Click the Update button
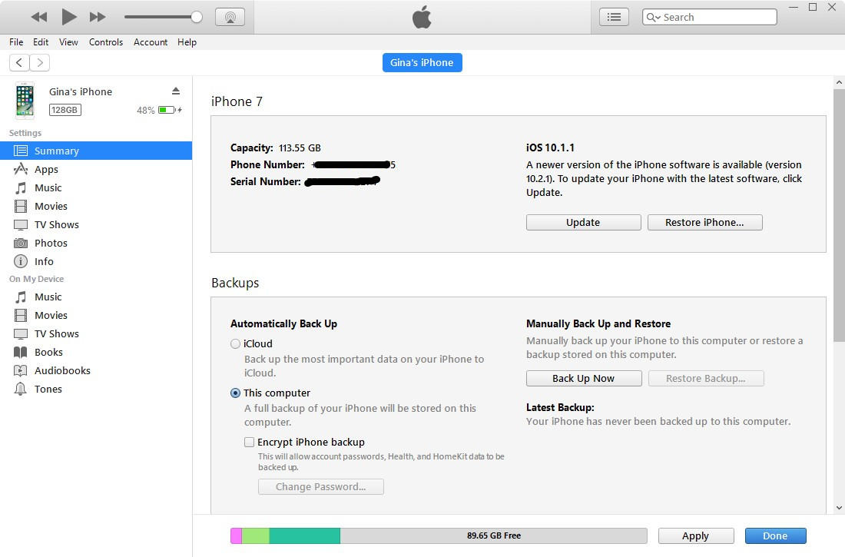845x557 pixels. click(x=583, y=222)
